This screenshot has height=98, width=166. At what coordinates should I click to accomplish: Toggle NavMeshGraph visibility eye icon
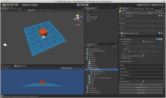pos(157,39)
